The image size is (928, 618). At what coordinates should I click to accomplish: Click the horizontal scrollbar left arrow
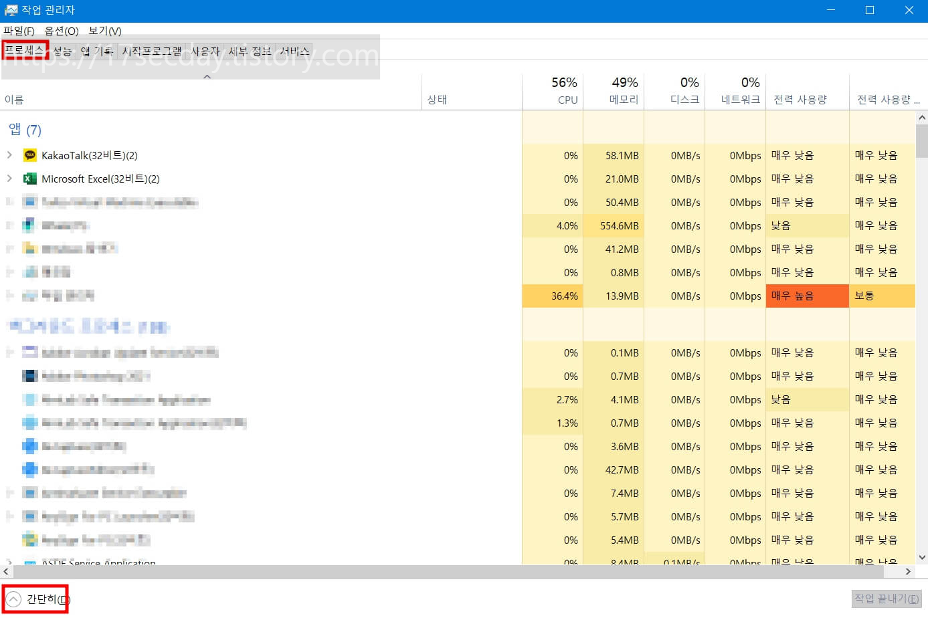6,571
